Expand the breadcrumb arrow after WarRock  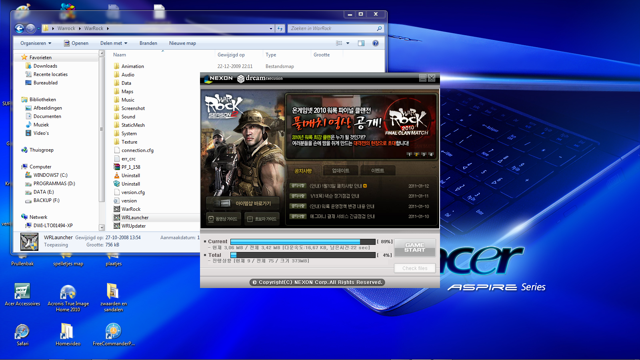pos(108,28)
